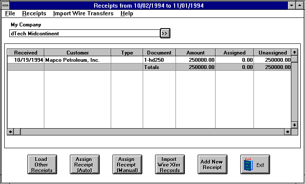Click the Customer column header

pos(78,53)
